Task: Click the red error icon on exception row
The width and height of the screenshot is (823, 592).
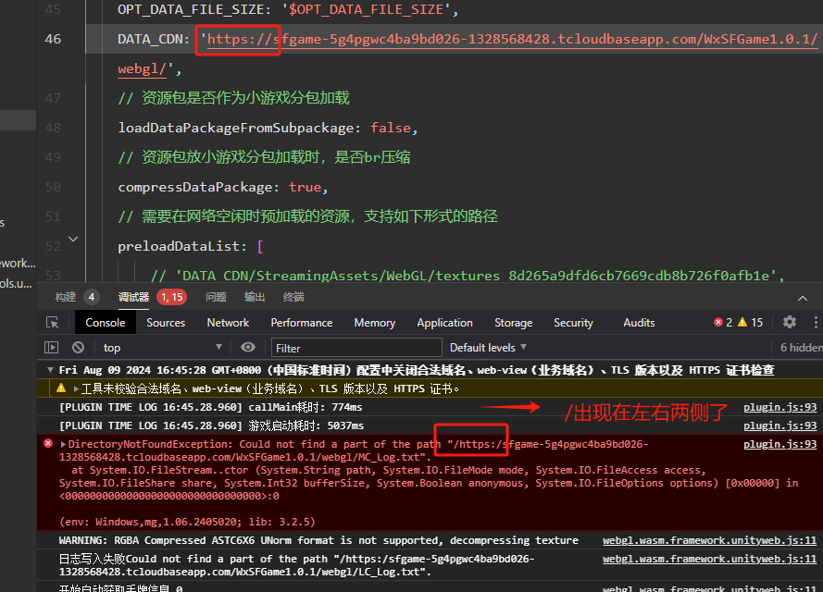Action: coord(48,444)
